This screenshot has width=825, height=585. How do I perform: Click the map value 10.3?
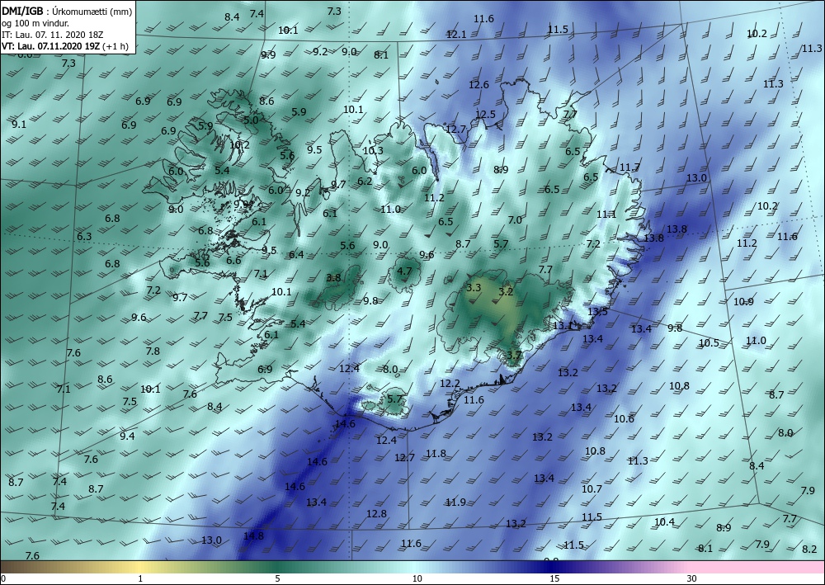tap(373, 150)
